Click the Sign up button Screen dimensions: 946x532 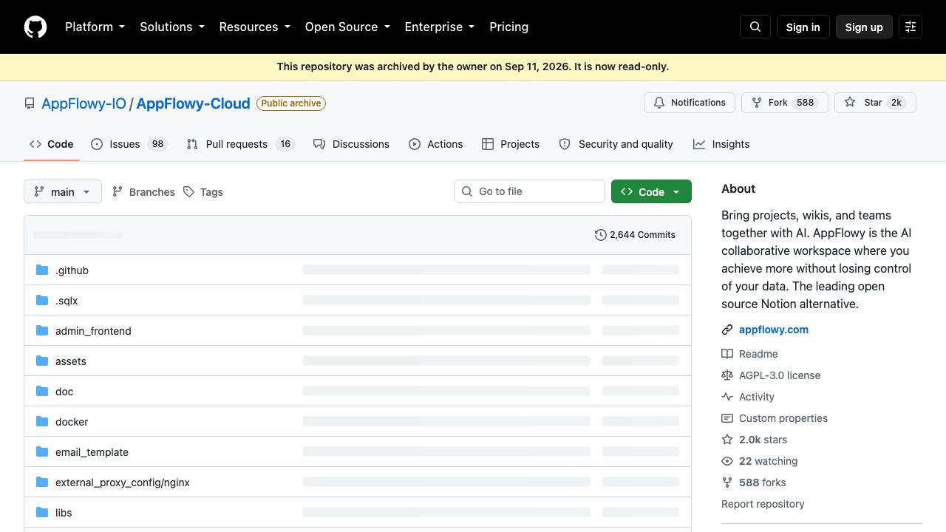tap(864, 27)
